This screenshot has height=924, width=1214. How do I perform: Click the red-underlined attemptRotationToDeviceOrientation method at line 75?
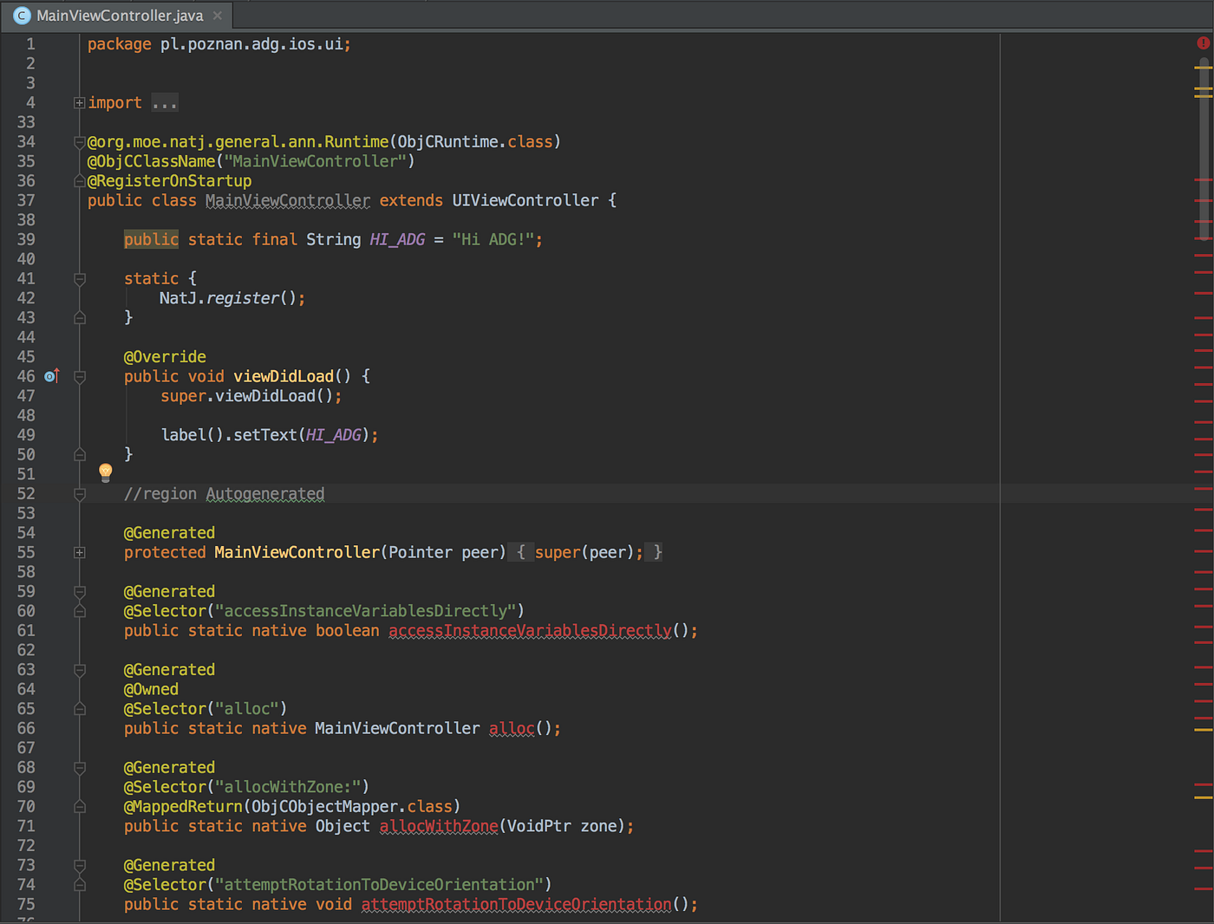[x=516, y=904]
